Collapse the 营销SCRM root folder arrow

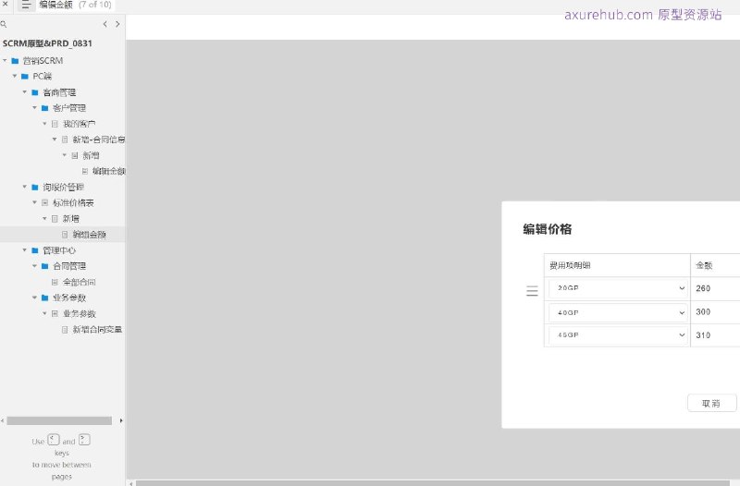[x=5, y=60]
